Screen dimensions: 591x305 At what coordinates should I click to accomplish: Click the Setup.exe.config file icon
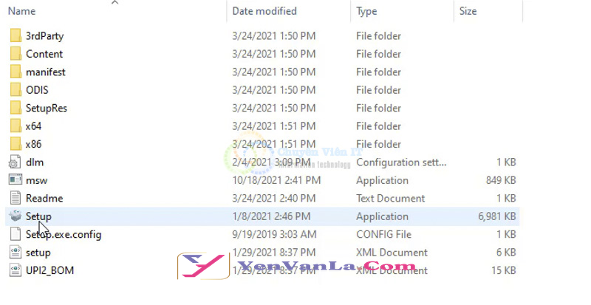point(16,234)
